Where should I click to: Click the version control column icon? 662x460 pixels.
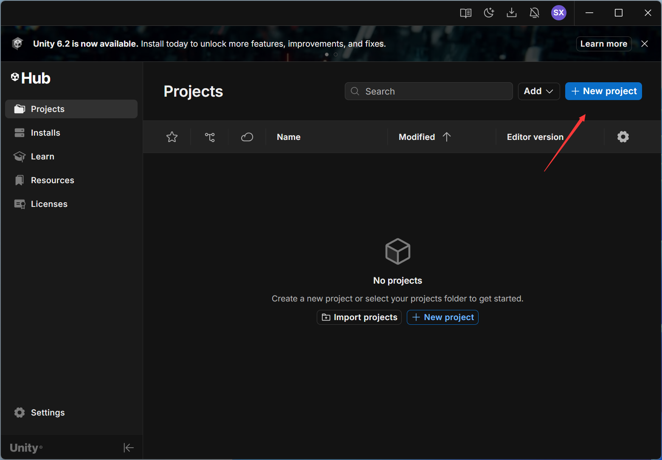coord(210,137)
